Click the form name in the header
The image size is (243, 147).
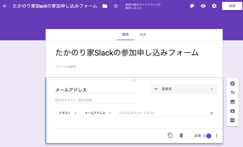pos(55,6)
